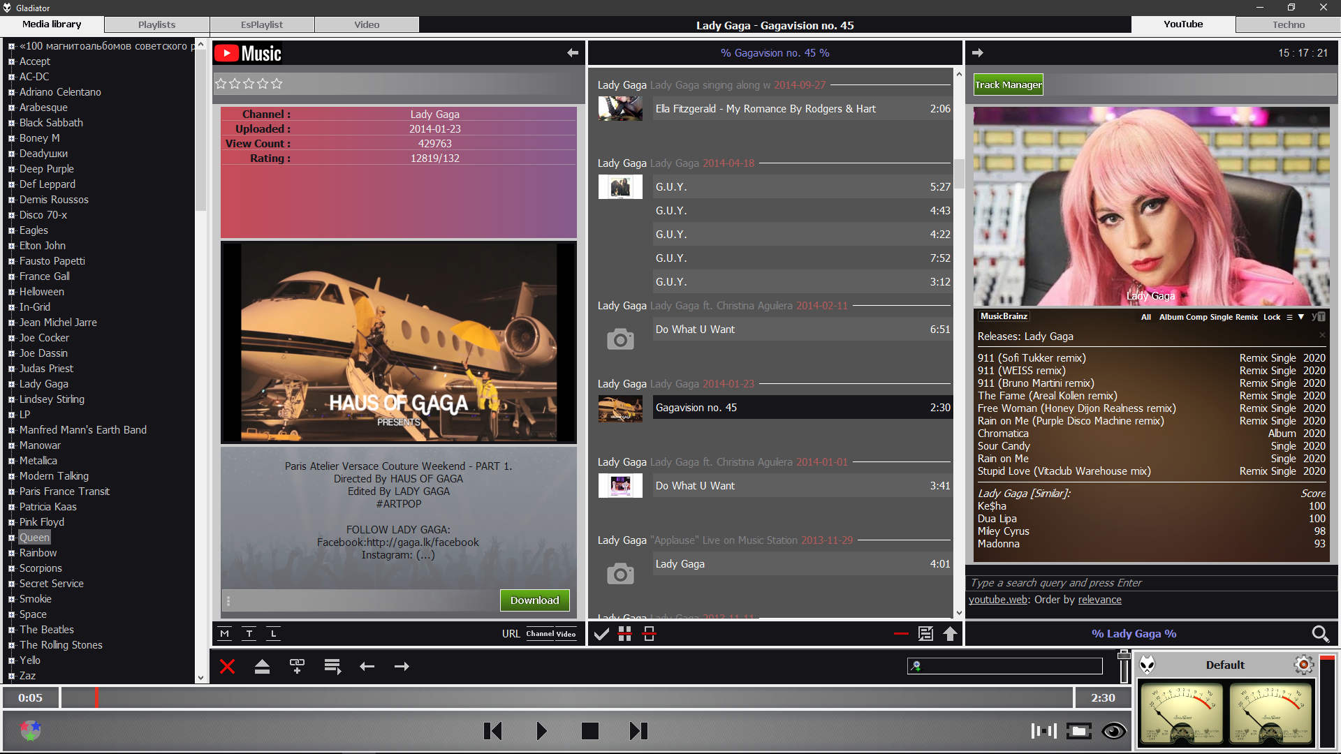
Task: Toggle the eye visibility icon
Action: pyautogui.click(x=1113, y=731)
